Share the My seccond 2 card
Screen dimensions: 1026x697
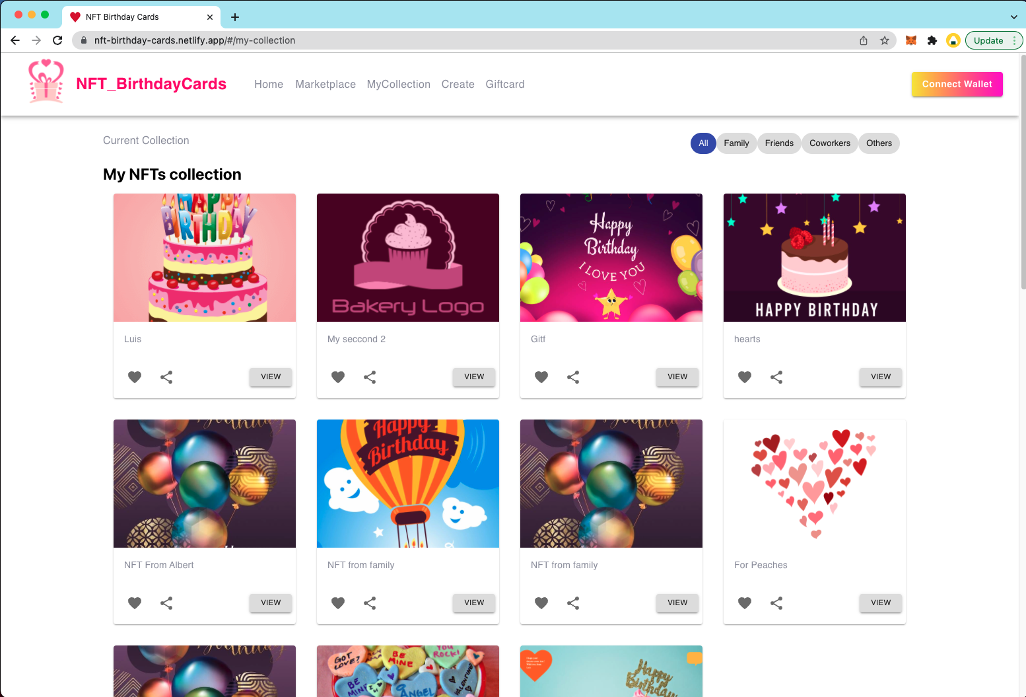[x=370, y=377]
